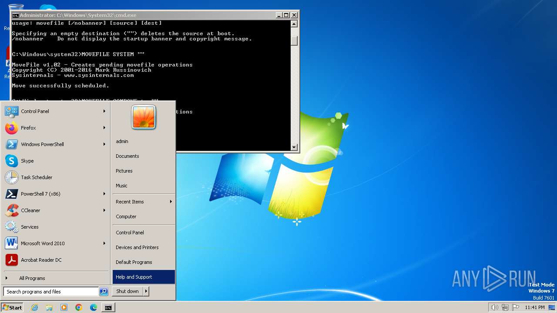557x313 pixels.
Task: Launch Microsoft Edge from taskbar
Action: click(94, 307)
